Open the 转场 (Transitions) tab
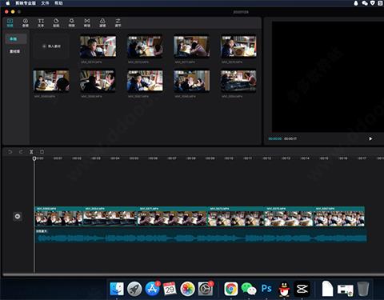 tap(87, 23)
